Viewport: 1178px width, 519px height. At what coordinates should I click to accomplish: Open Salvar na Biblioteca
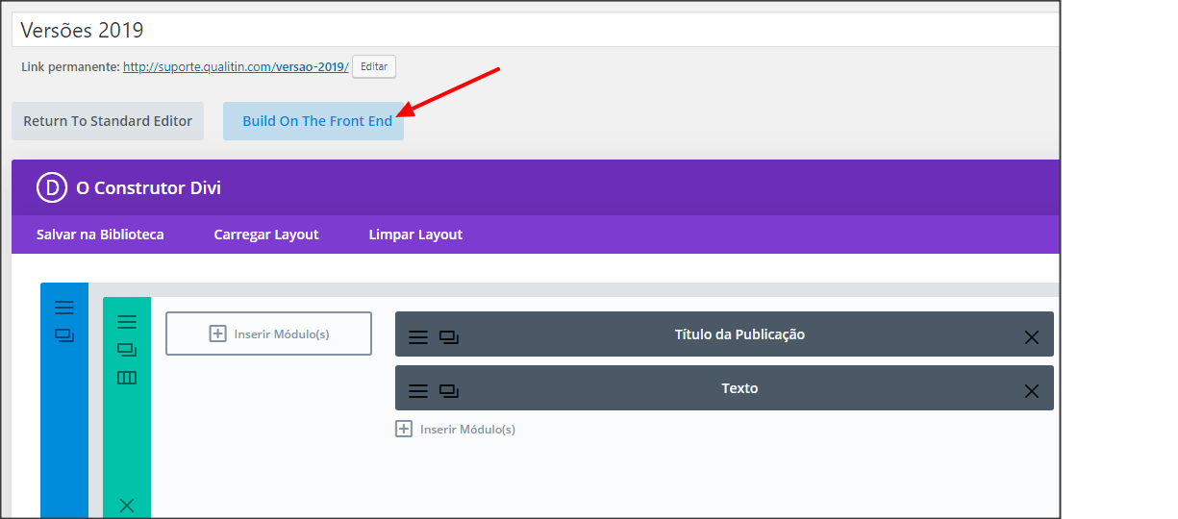[100, 235]
